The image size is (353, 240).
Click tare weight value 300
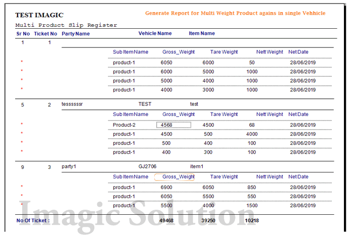click(208, 152)
